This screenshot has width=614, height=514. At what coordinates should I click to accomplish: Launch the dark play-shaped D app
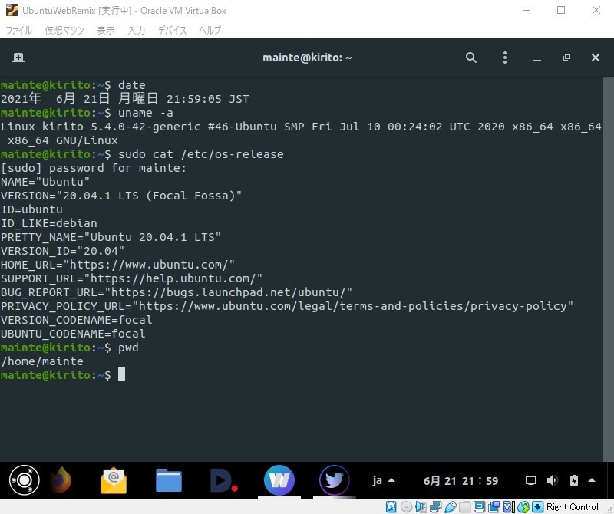(223, 480)
